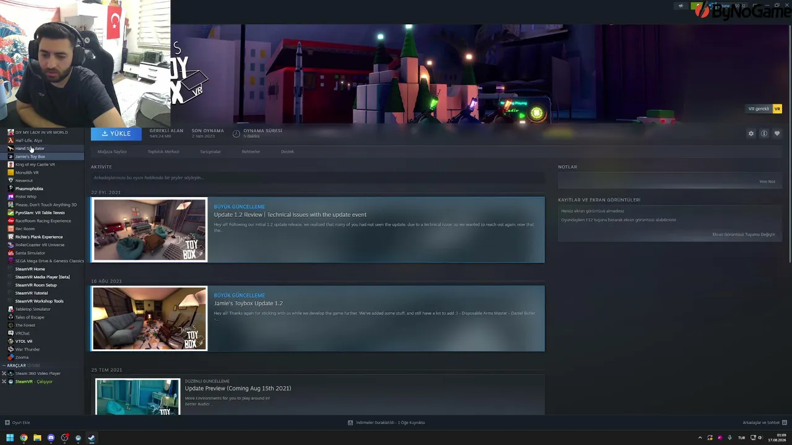
Task: Click the VR gerekli badge
Action: coord(764,109)
